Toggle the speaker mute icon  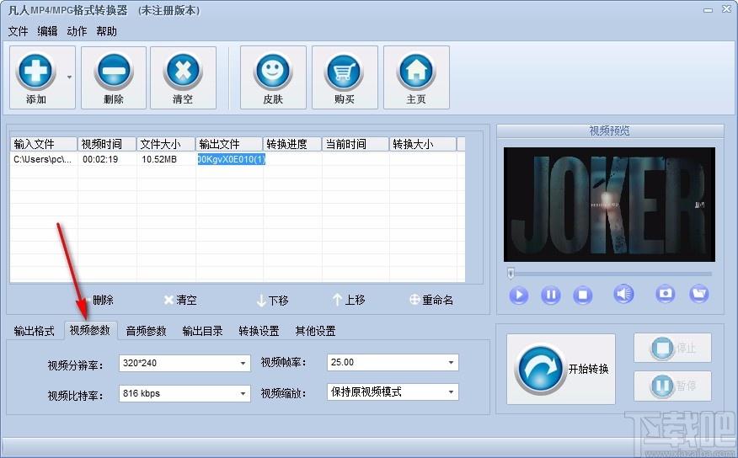click(623, 295)
